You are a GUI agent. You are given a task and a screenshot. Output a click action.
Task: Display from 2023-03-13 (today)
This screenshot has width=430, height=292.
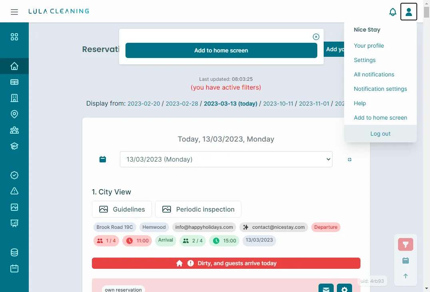[x=230, y=104]
